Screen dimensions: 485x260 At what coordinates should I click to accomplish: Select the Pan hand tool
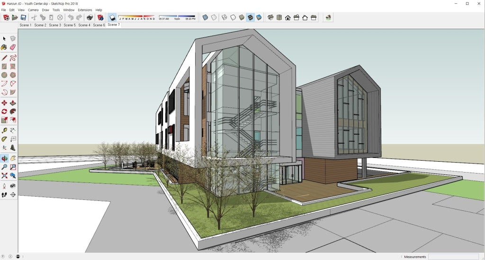[x=13, y=158]
